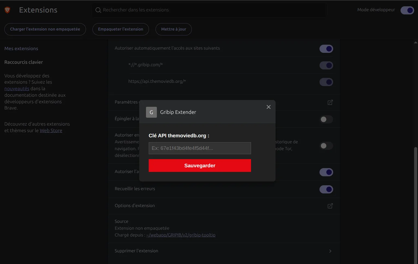The width and height of the screenshot is (418, 264).
Task: Toggle the Autoriser l'a… row switch
Action: pyautogui.click(x=326, y=172)
